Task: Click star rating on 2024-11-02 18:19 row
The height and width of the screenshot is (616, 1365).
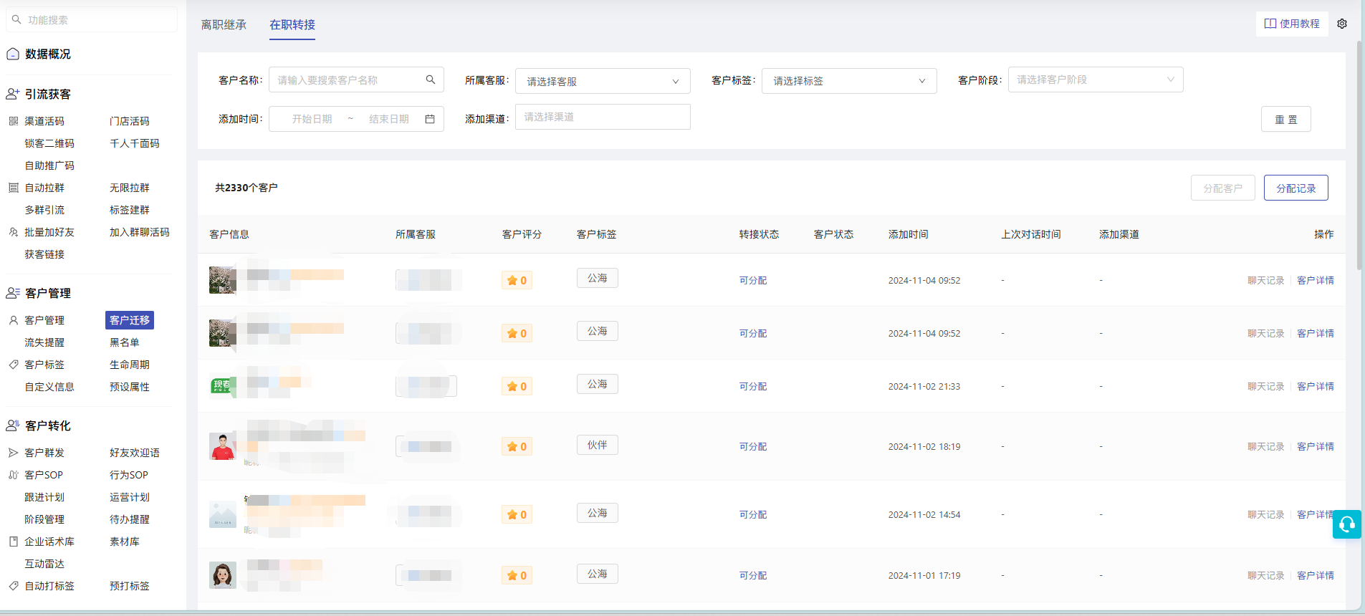Action: 517,446
